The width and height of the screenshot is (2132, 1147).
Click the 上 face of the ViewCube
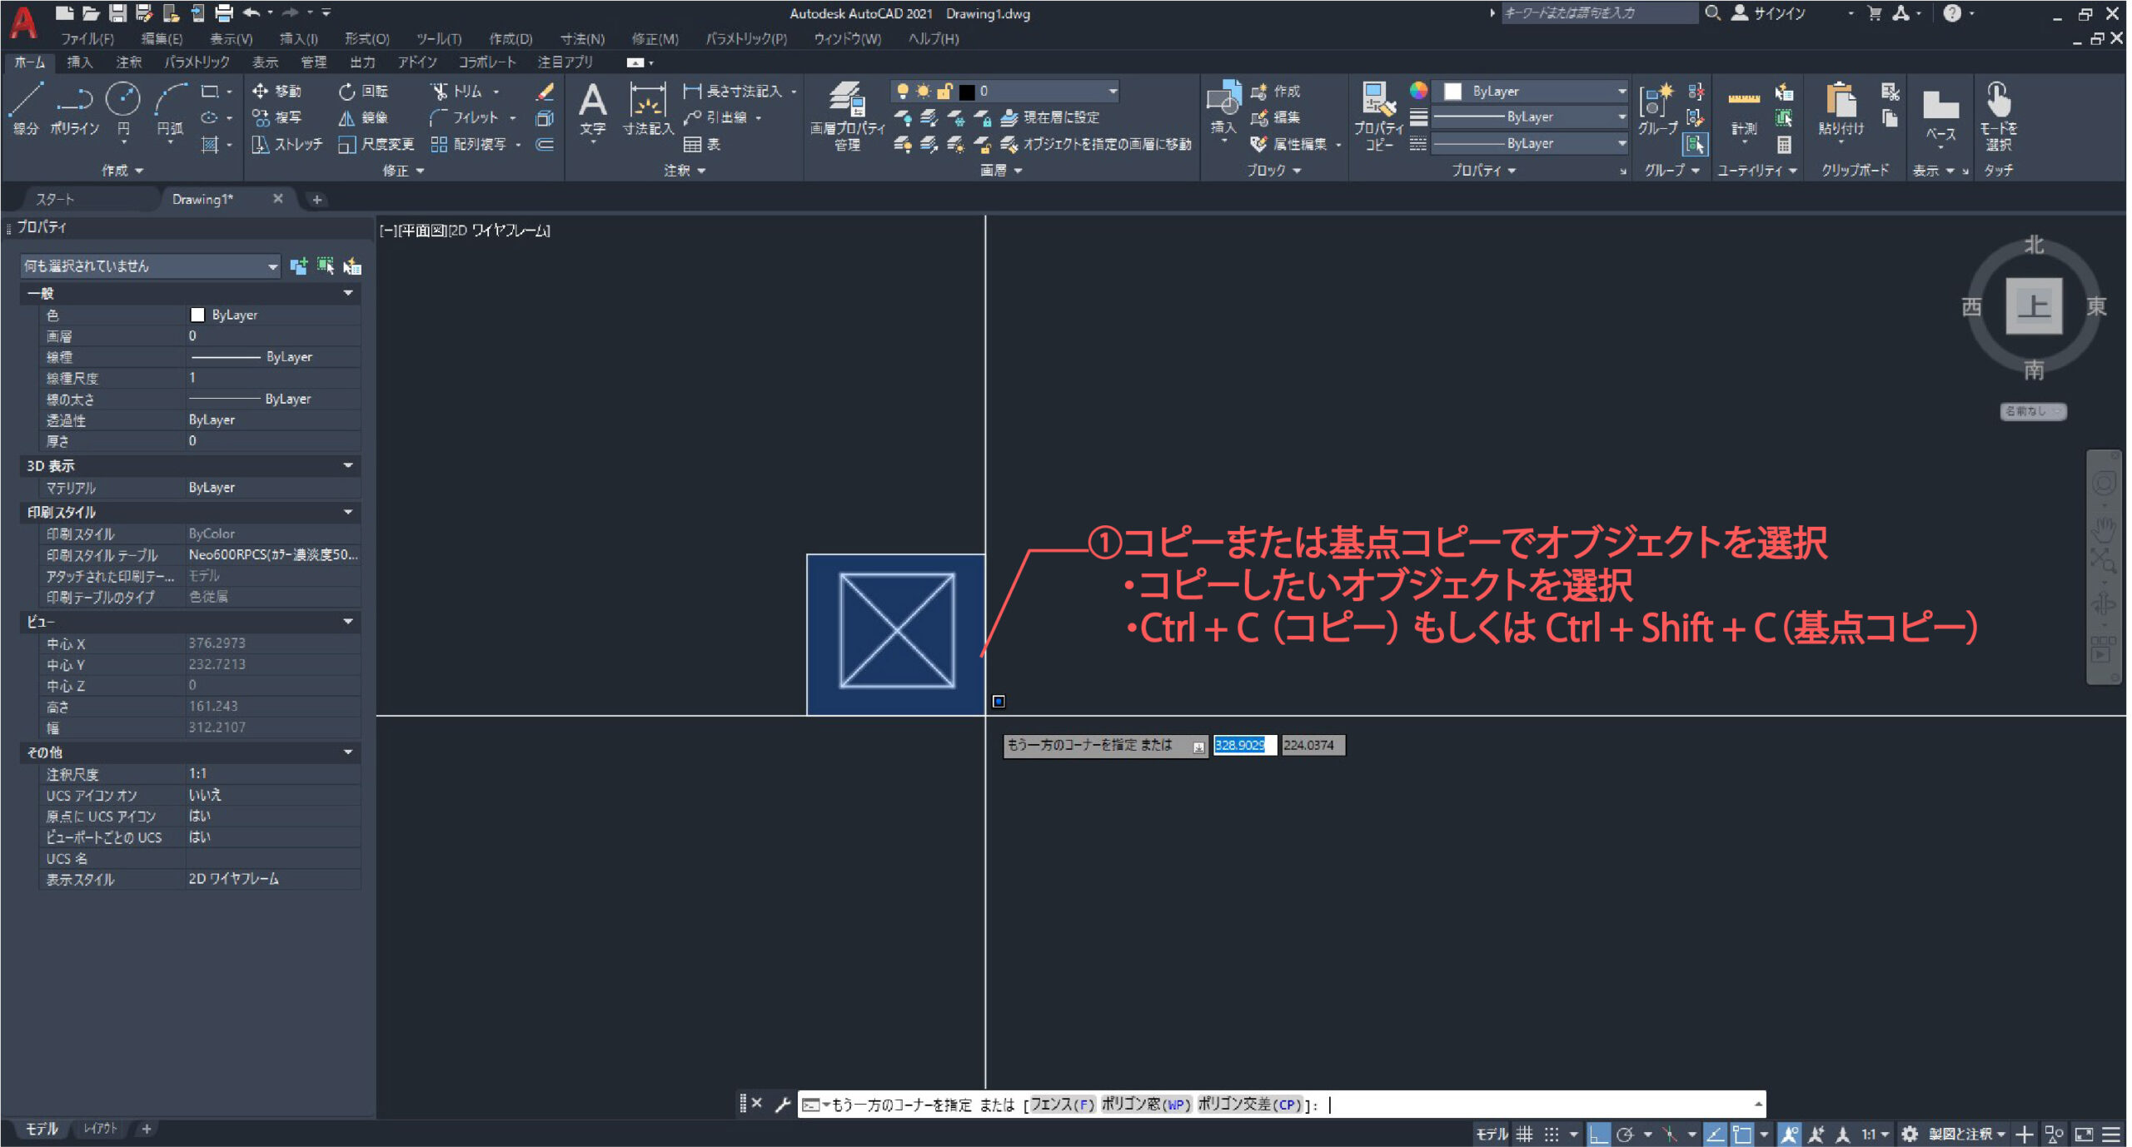pos(2033,305)
